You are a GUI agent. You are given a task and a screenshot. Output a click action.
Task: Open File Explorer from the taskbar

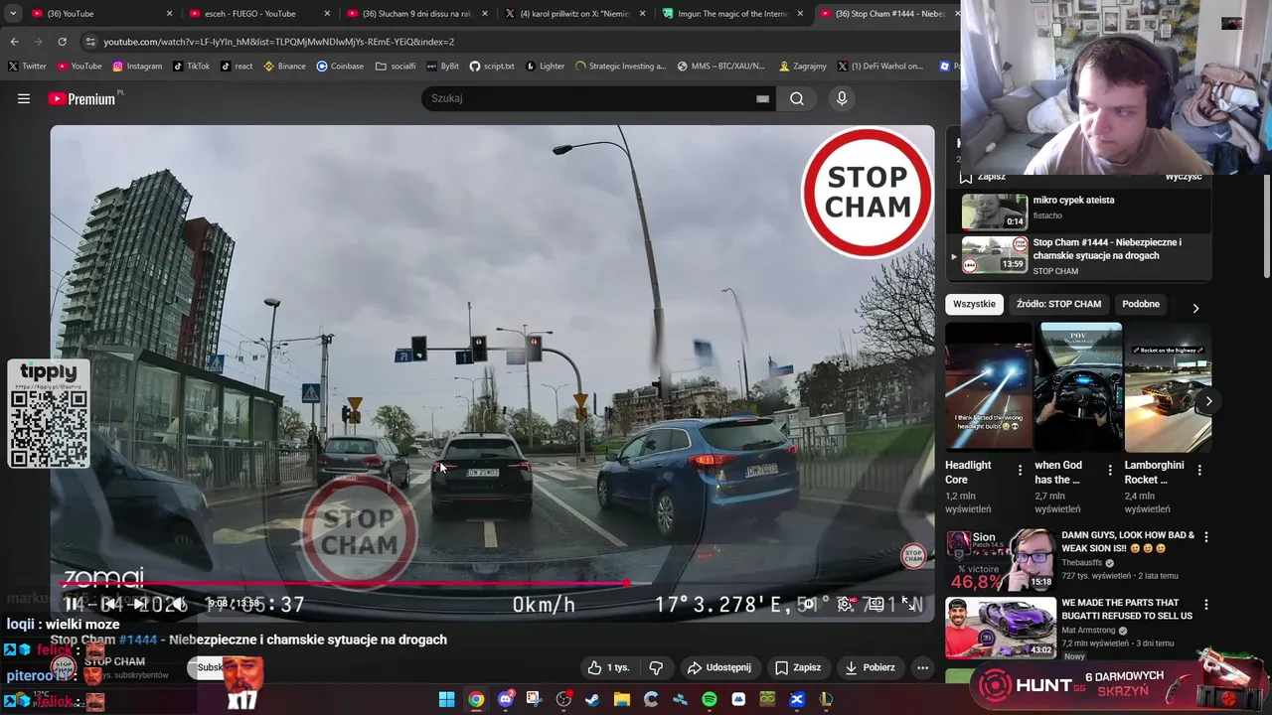coord(621,699)
